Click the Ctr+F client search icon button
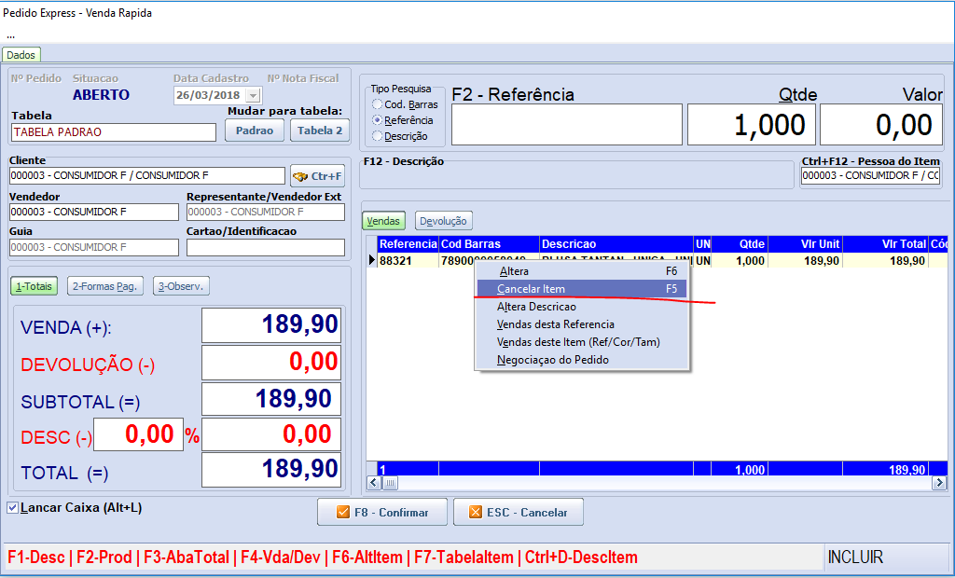The image size is (955, 578). point(317,175)
